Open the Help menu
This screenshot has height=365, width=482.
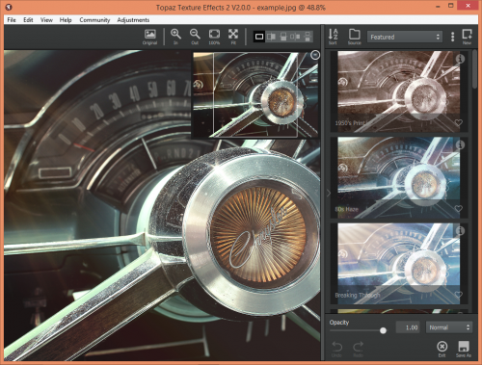point(66,20)
